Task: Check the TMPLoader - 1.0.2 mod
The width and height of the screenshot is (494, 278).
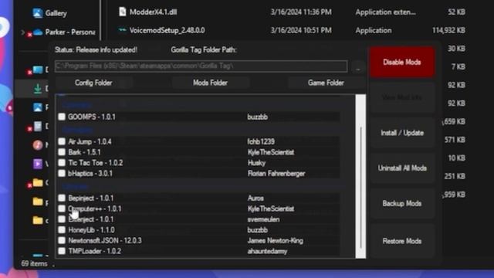Action: [x=62, y=251]
